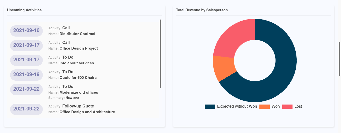Click the 2021-09-19 date badge
Viewport: 341px width, 133px height.
point(26,75)
